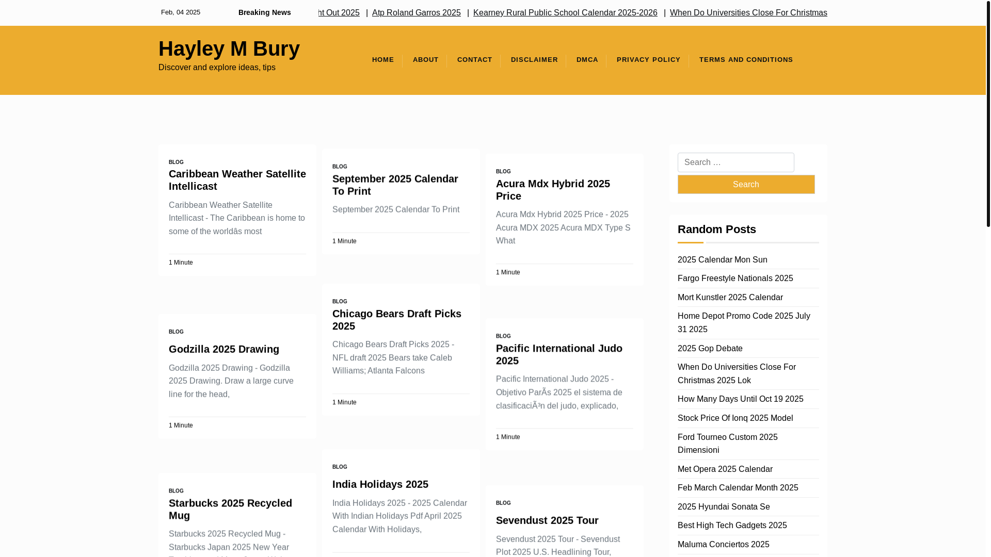Open Maluma Conciertos 2025 post
Screen dimensions: 991x557
pos(723,544)
